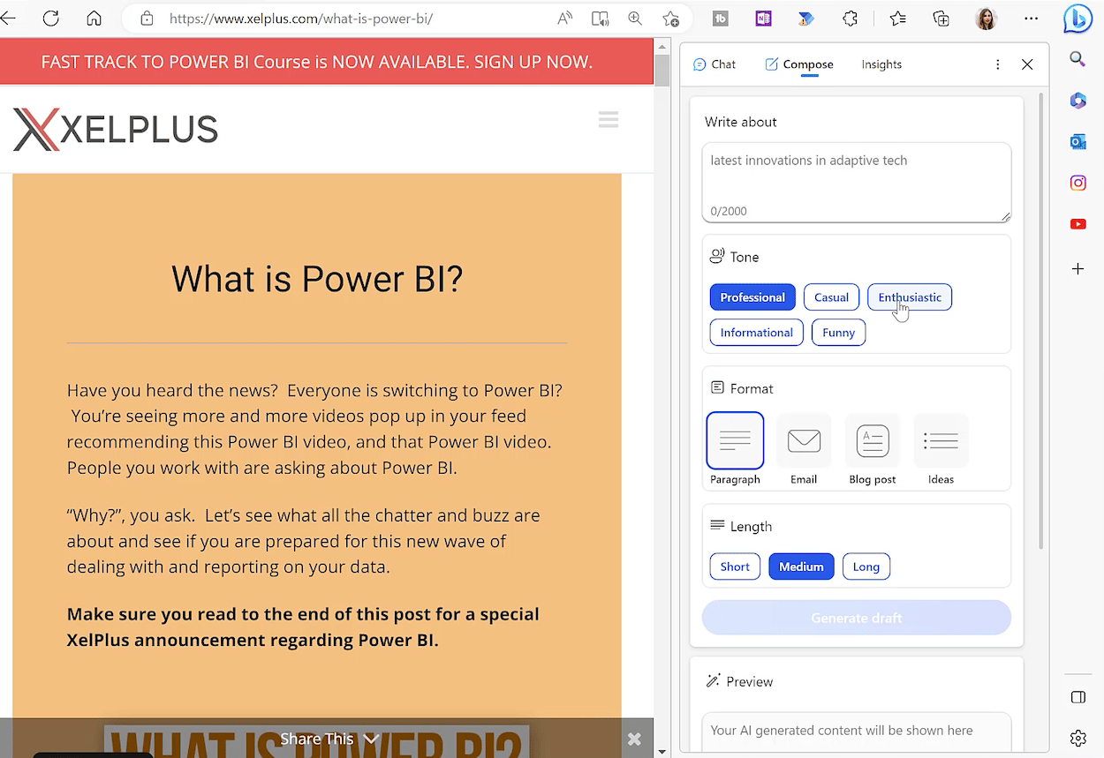
Task: Go to the browser home page
Action: (x=94, y=18)
